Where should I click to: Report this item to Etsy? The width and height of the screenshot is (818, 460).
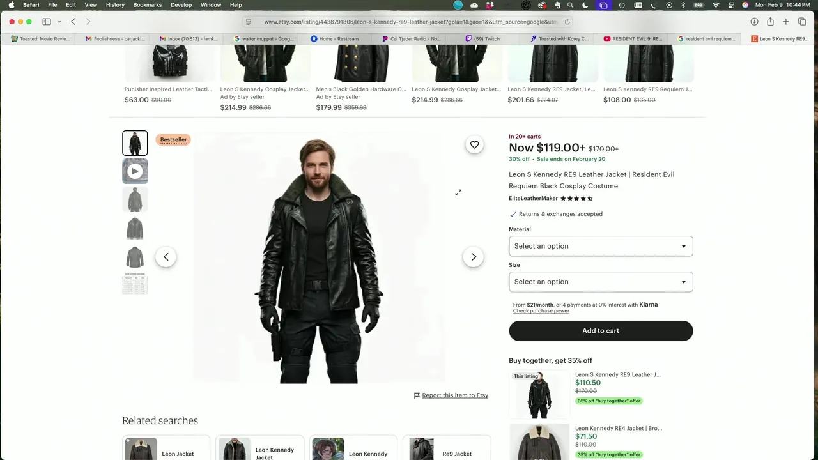click(x=455, y=395)
